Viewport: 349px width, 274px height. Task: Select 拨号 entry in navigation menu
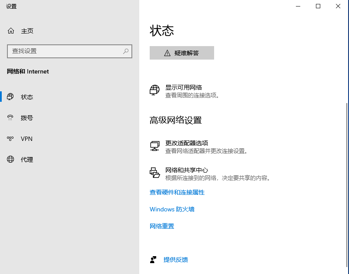coord(27,117)
